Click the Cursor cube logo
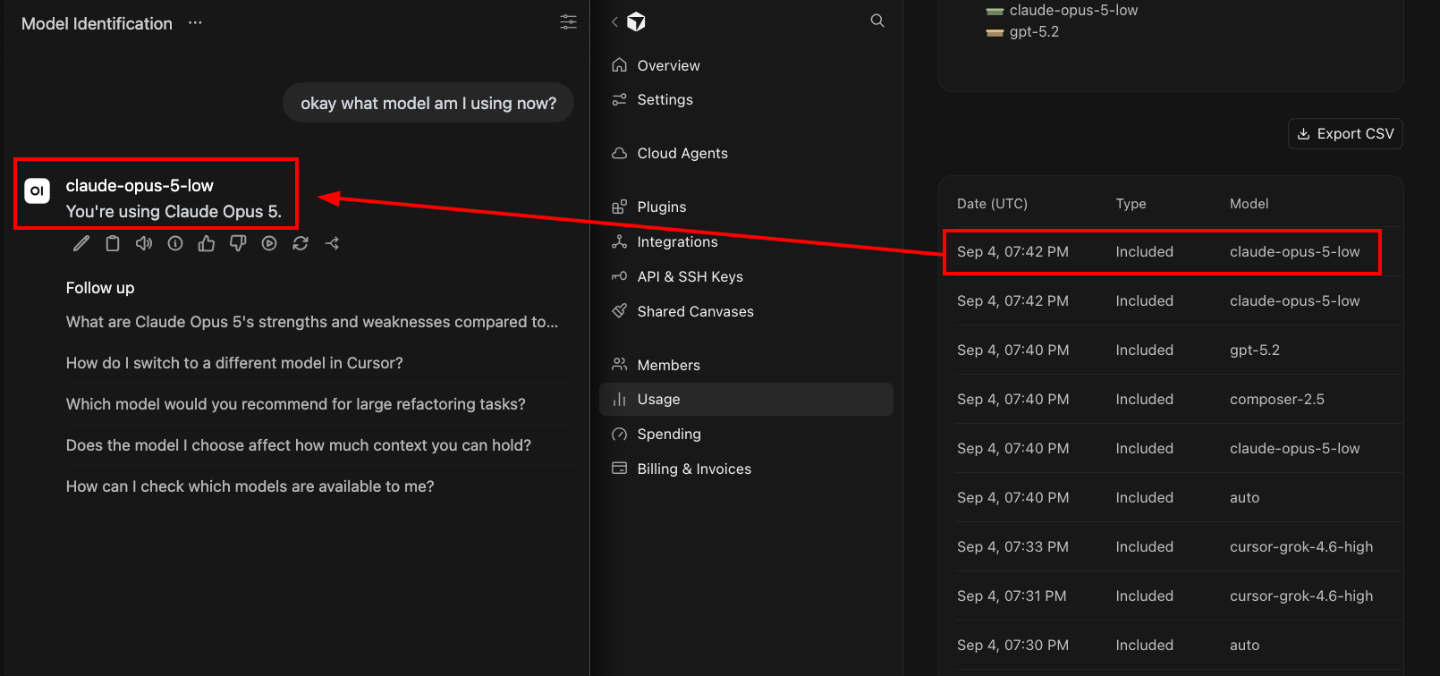The width and height of the screenshot is (1440, 676). tap(636, 21)
